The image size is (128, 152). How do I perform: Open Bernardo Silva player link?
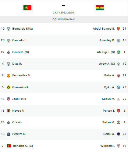coord(23,29)
